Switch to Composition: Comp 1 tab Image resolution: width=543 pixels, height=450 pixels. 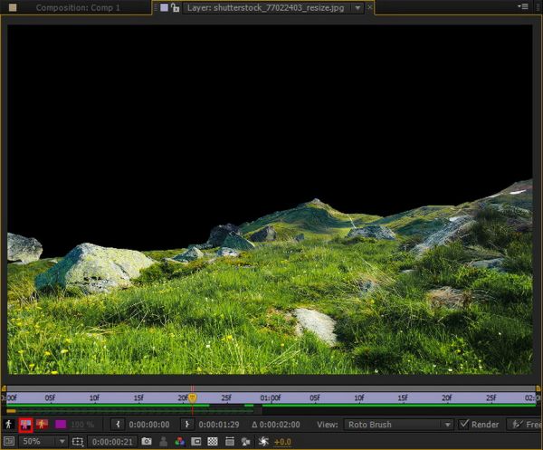(77, 7)
